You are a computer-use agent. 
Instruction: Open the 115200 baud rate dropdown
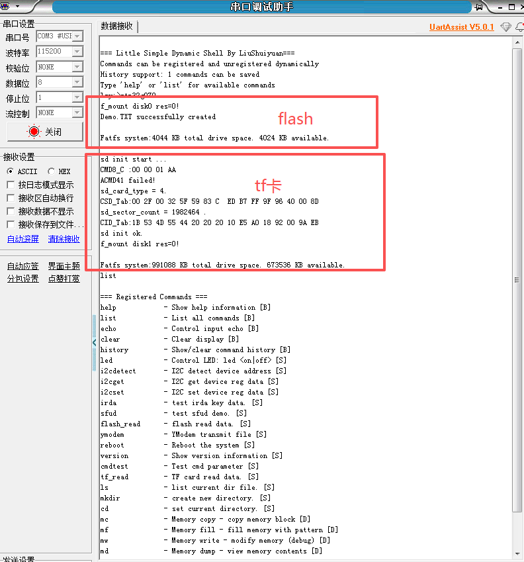pyautogui.click(x=77, y=52)
